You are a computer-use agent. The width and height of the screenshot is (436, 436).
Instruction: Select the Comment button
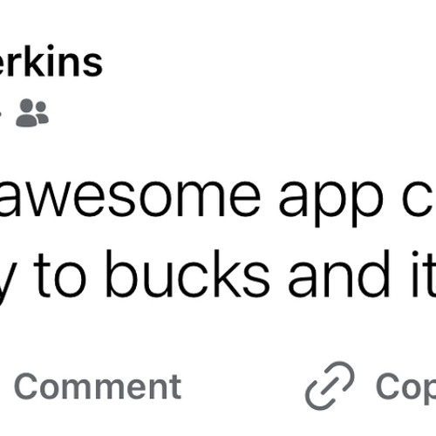coord(98,387)
